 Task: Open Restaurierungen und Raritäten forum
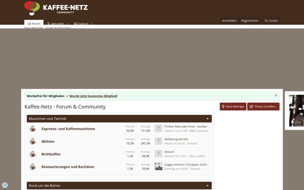68,167
